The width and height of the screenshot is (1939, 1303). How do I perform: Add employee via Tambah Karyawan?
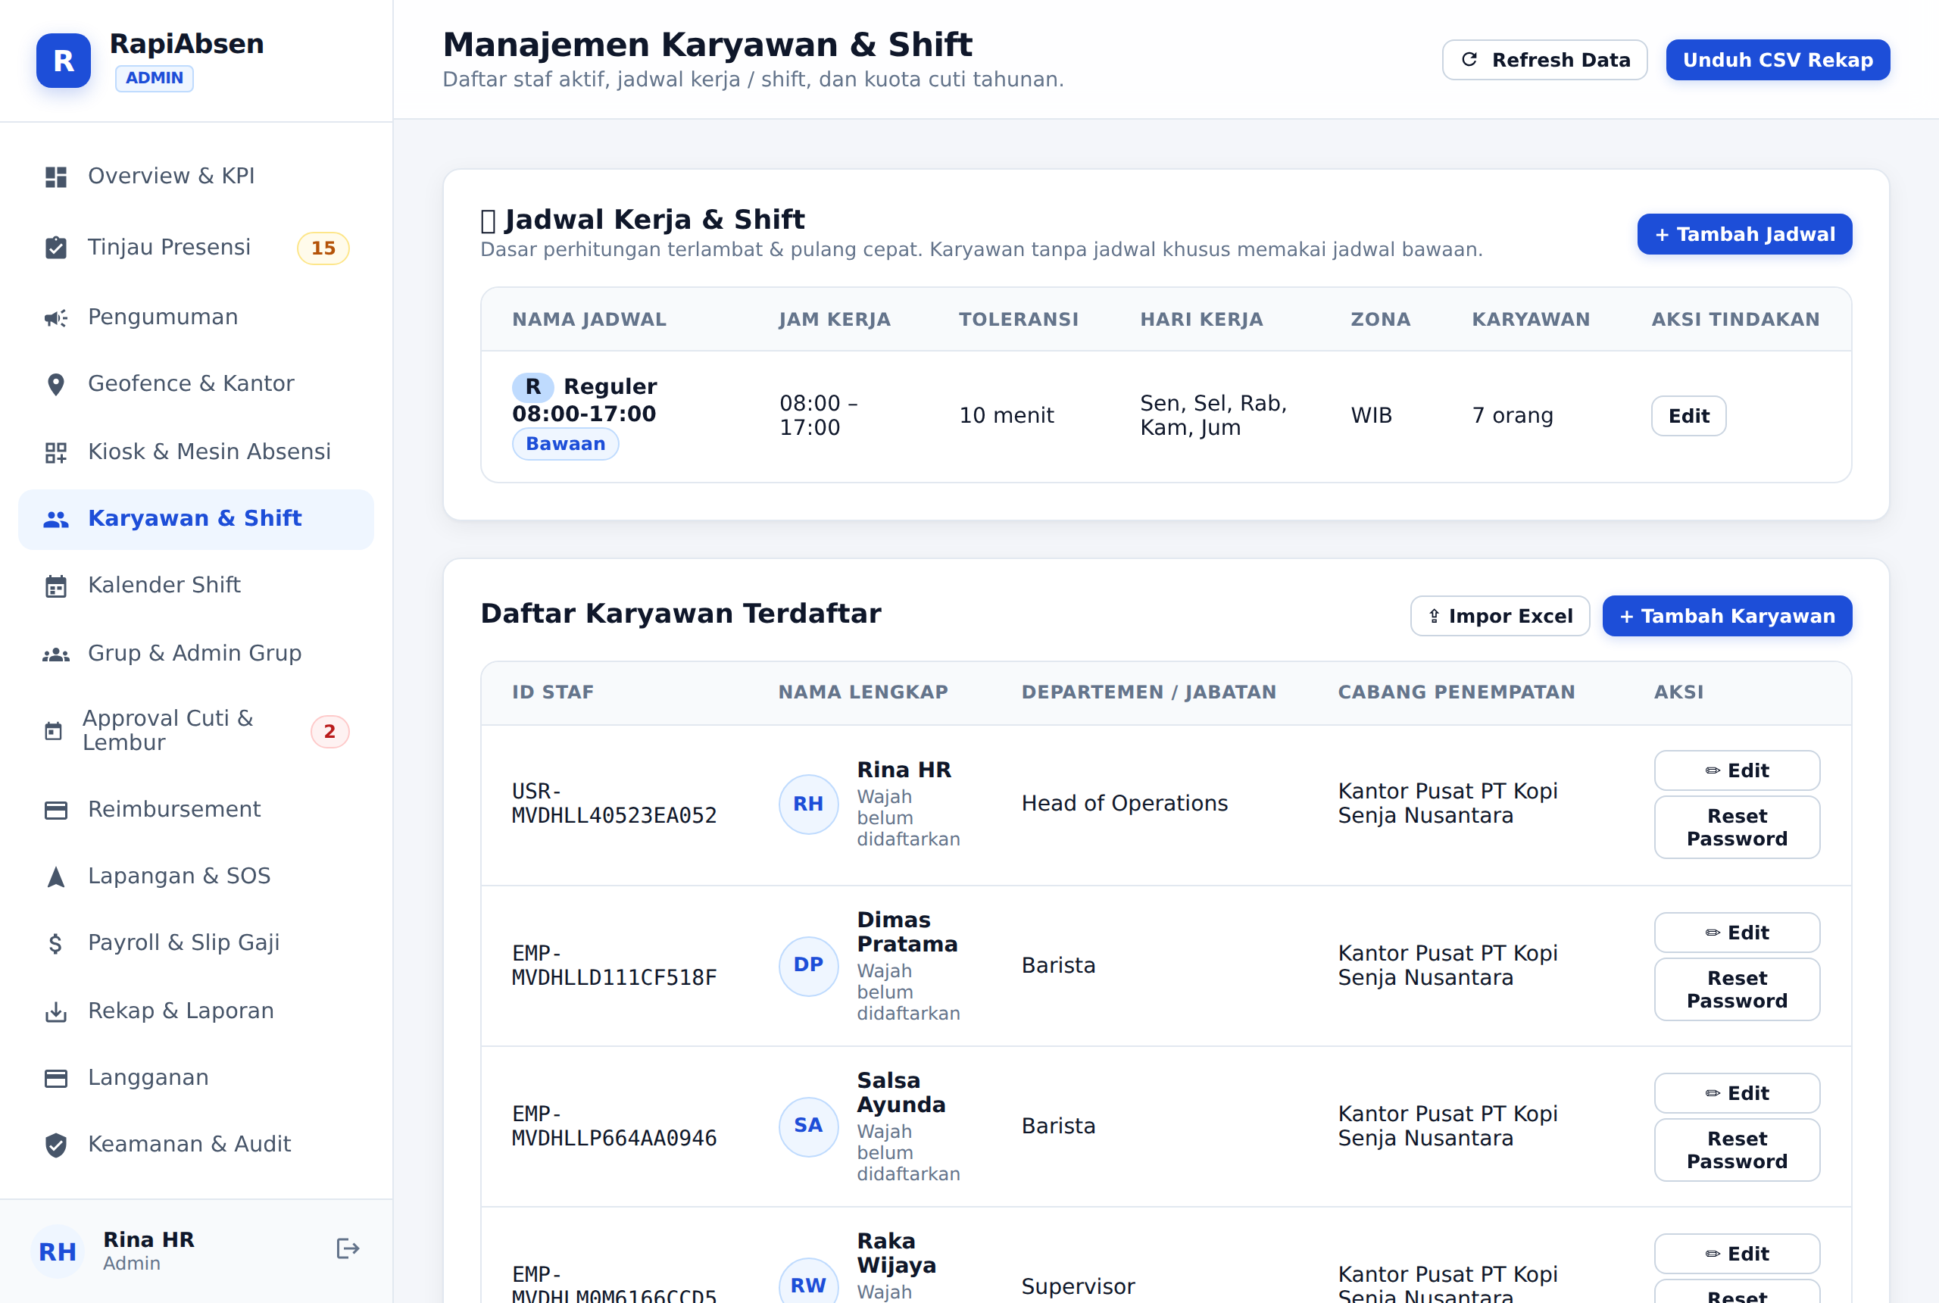point(1726,616)
